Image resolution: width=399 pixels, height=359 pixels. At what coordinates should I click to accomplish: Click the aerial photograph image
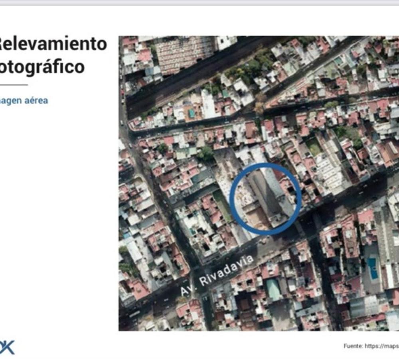[259, 183]
